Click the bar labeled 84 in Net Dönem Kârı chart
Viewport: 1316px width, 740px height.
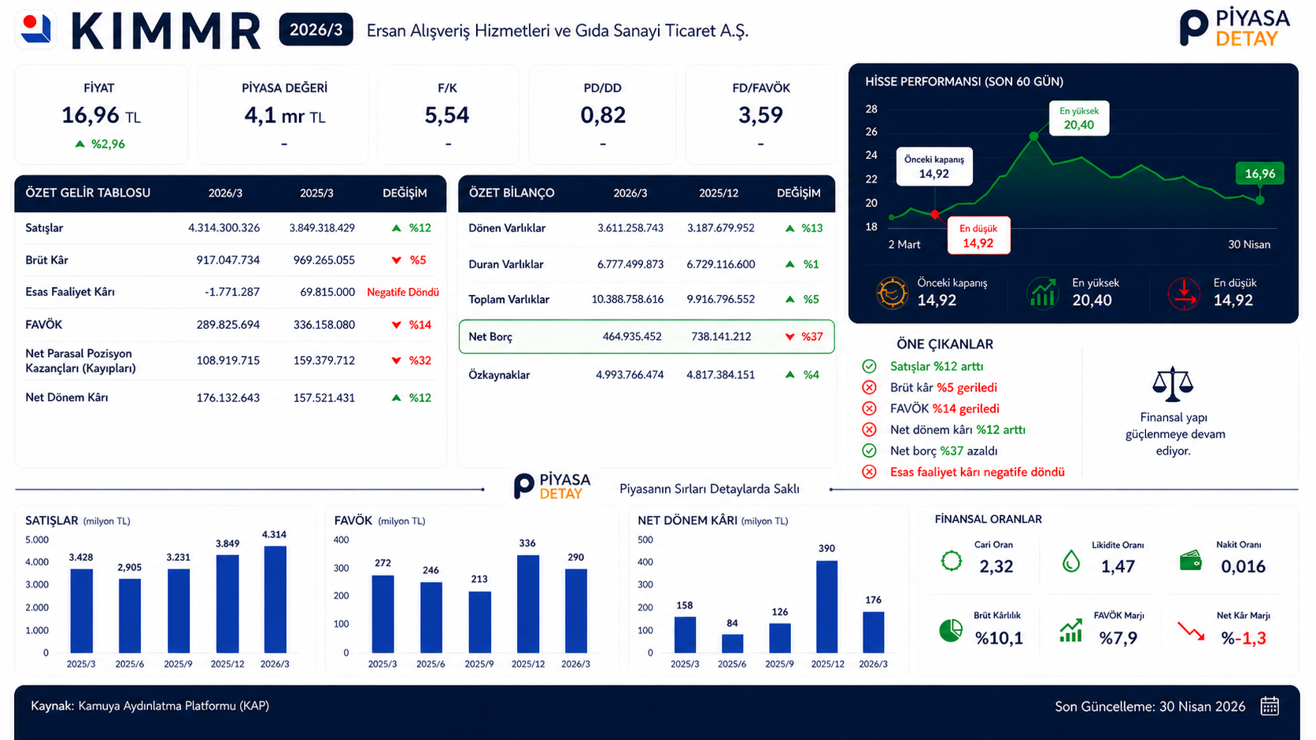tap(733, 643)
